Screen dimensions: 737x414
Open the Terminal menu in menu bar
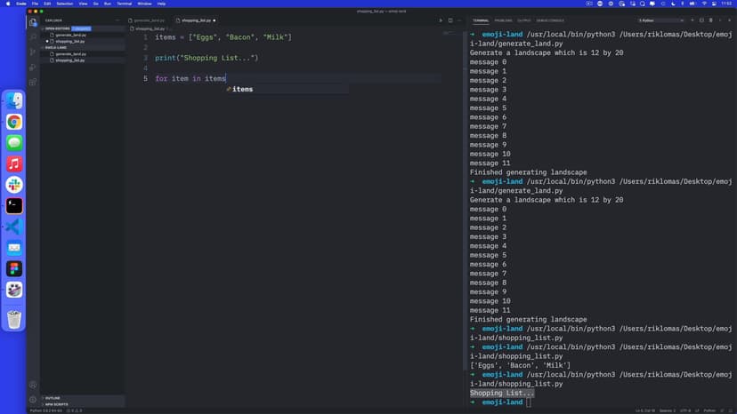124,4
